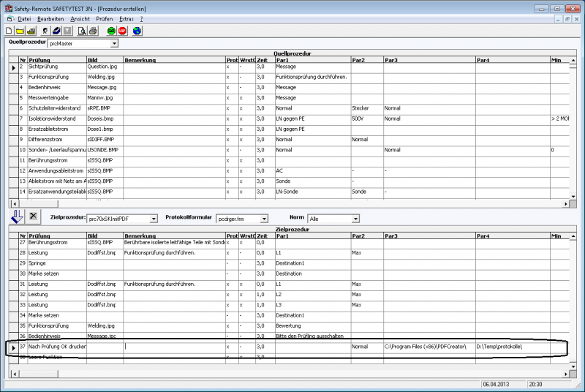The height and width of the screenshot is (392, 585).
Task: Click the Stecker cell in source row 6
Action: click(x=367, y=108)
